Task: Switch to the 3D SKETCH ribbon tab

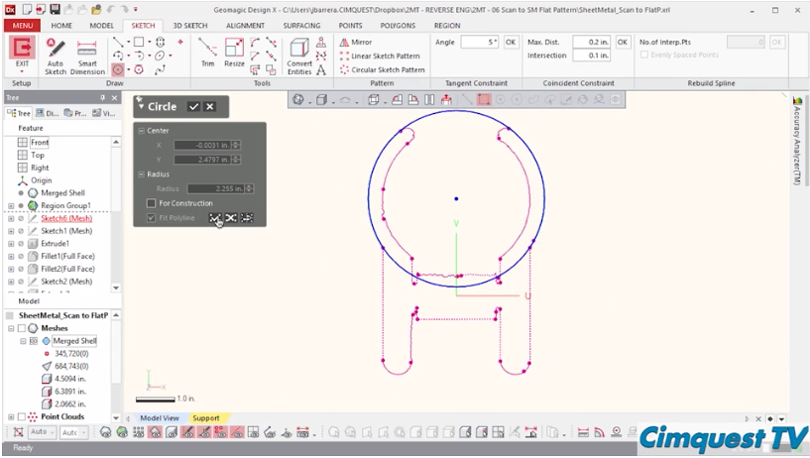Action: coord(190,26)
